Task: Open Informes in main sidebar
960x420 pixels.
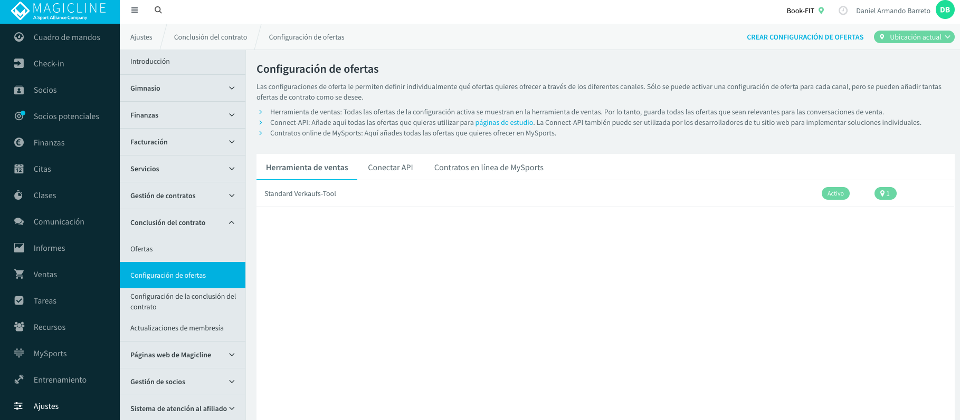Action: coord(60,248)
